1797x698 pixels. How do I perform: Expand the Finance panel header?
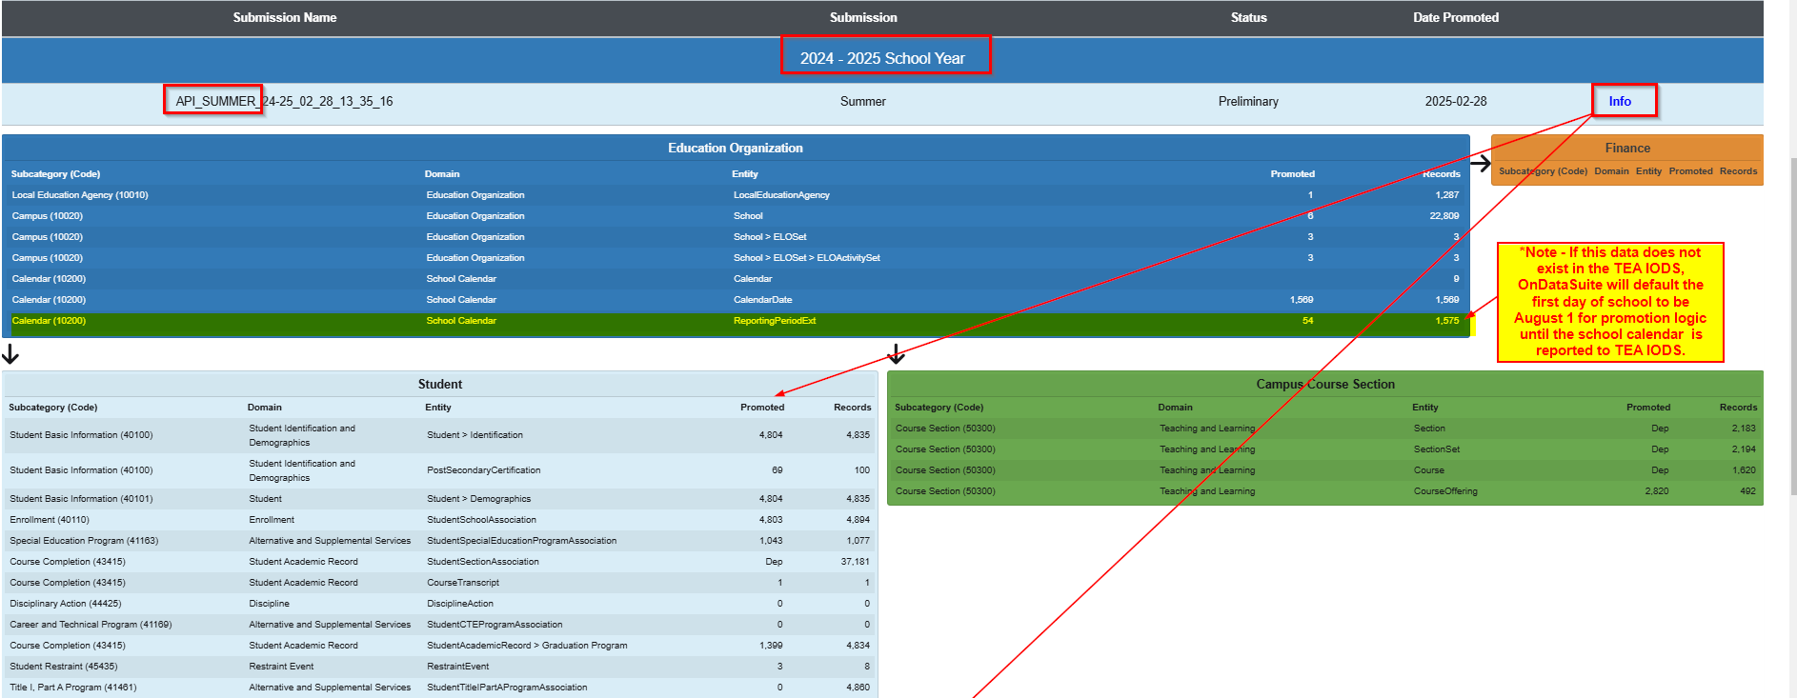(x=1626, y=148)
